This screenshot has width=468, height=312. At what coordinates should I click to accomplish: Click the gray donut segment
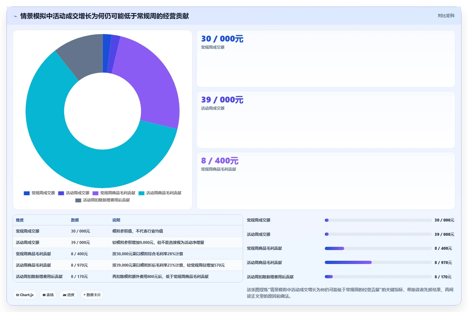(83, 55)
